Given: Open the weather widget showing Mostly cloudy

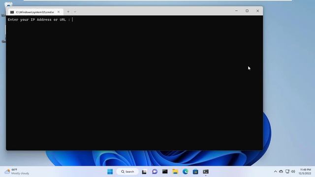Looking at the screenshot, I should [17, 172].
